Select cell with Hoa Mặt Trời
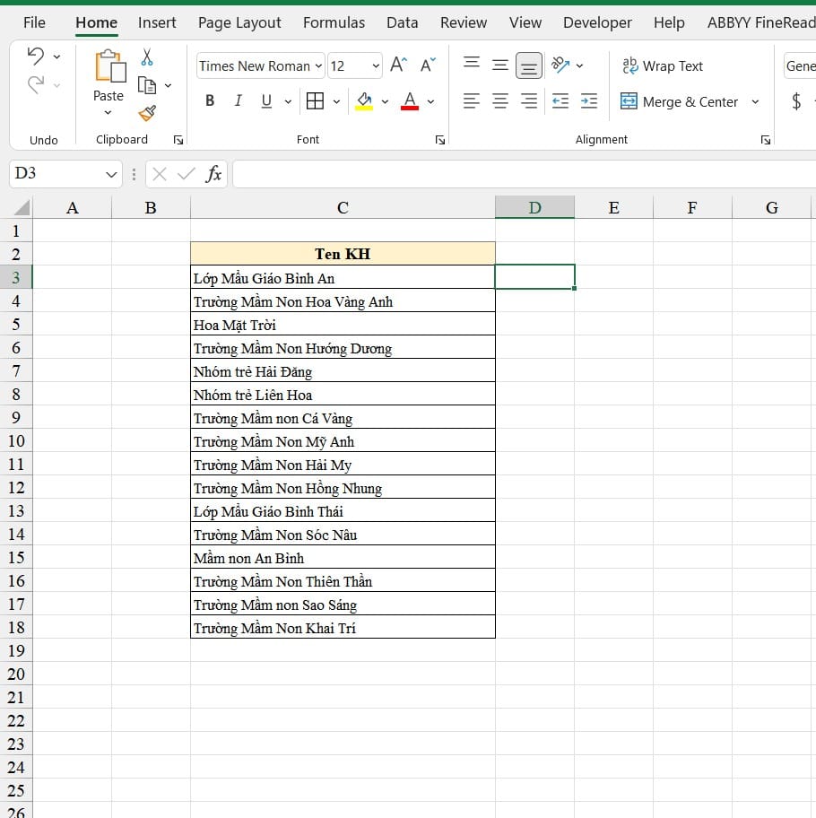 343,325
